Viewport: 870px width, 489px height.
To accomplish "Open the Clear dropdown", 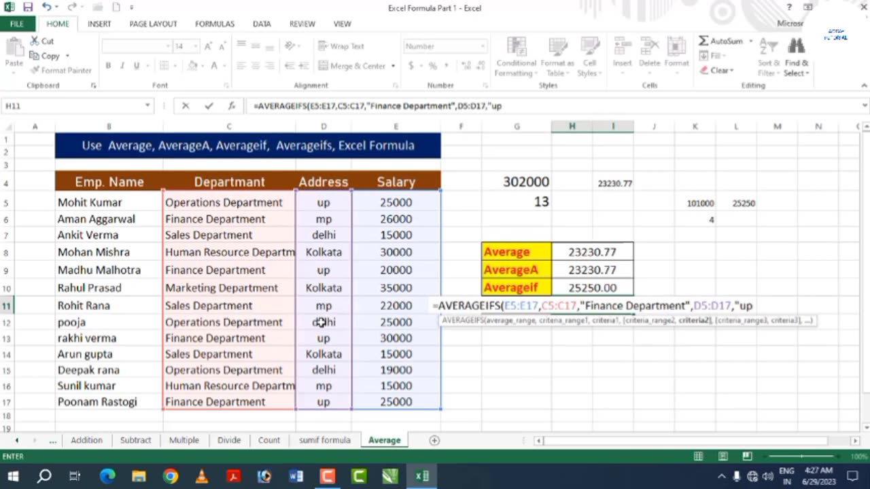I will pos(716,70).
